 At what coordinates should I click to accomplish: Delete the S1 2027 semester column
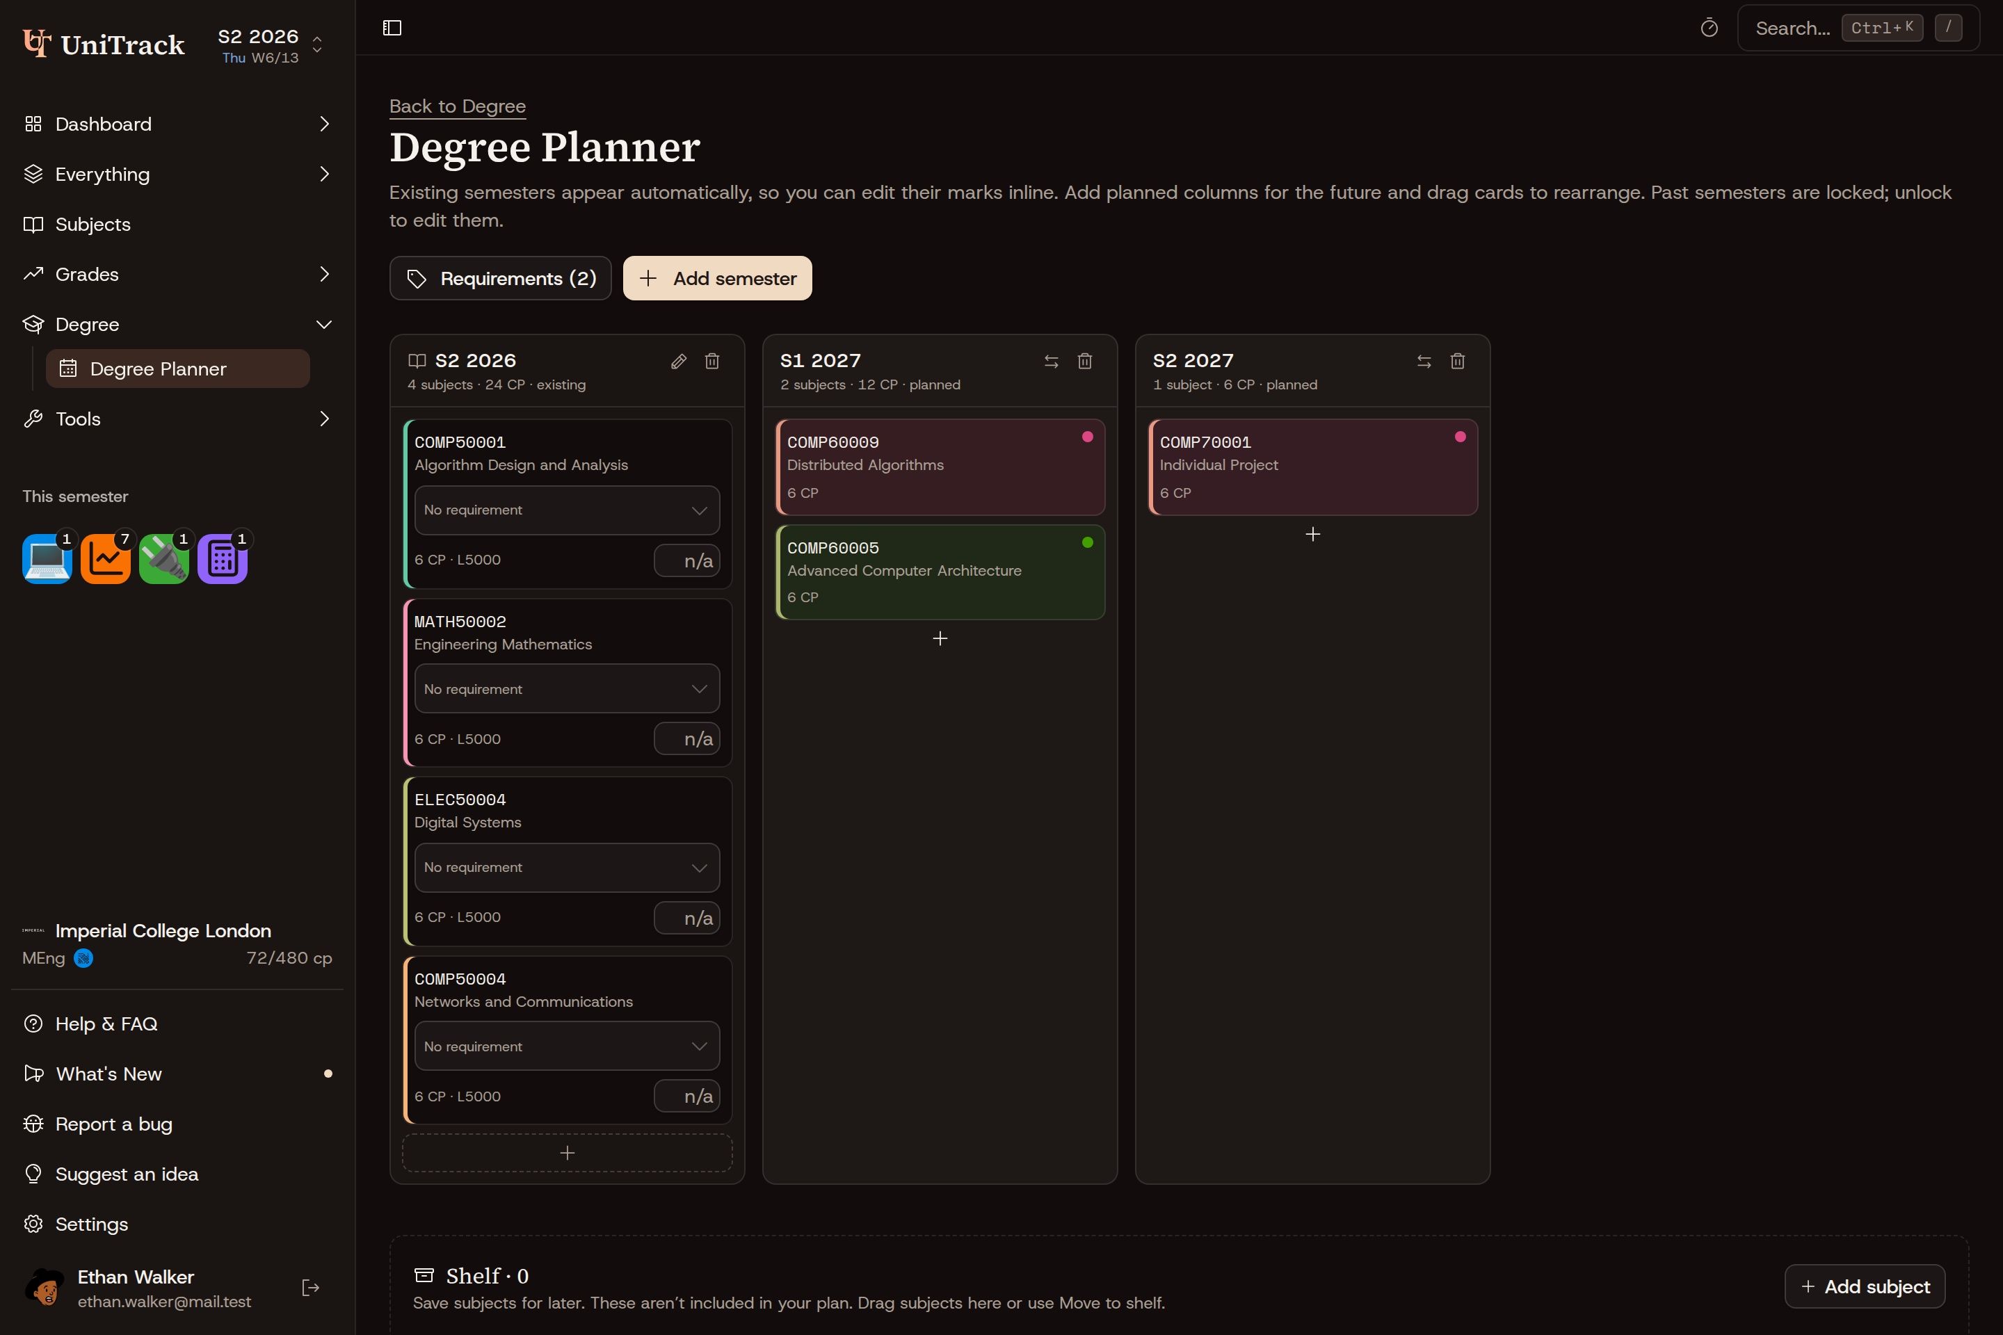point(1084,361)
